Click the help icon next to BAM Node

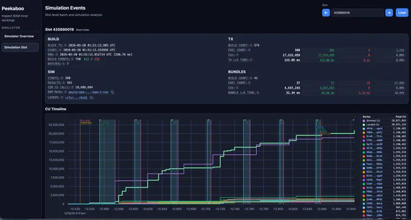[65, 92]
